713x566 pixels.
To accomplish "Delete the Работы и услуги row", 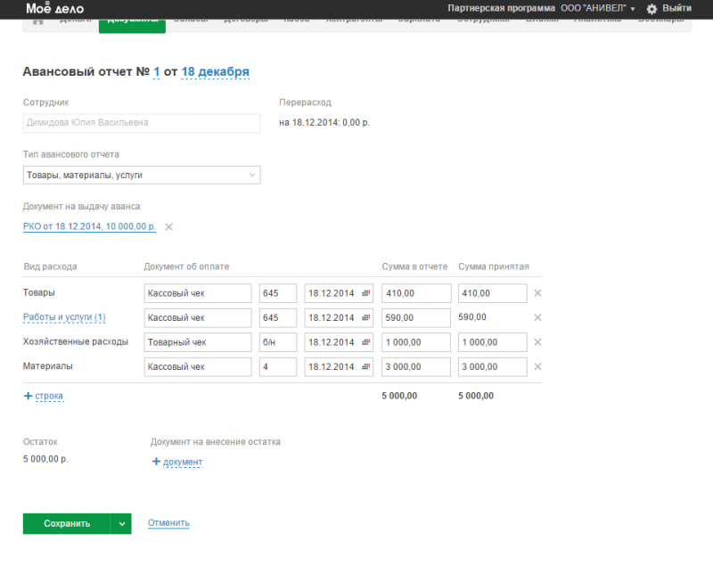I will tap(537, 317).
